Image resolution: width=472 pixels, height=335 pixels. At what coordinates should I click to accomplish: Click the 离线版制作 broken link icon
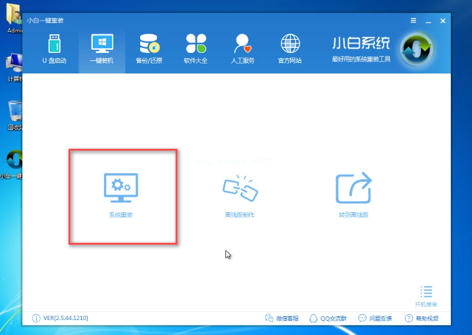coord(240,187)
